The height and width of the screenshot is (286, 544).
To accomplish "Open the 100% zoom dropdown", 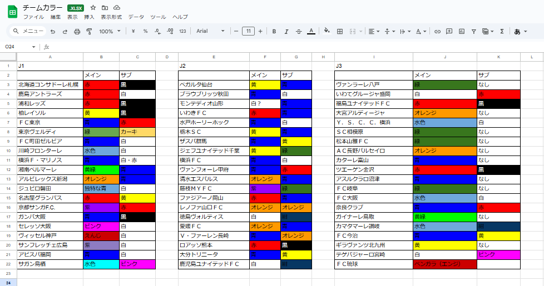I will coord(110,31).
